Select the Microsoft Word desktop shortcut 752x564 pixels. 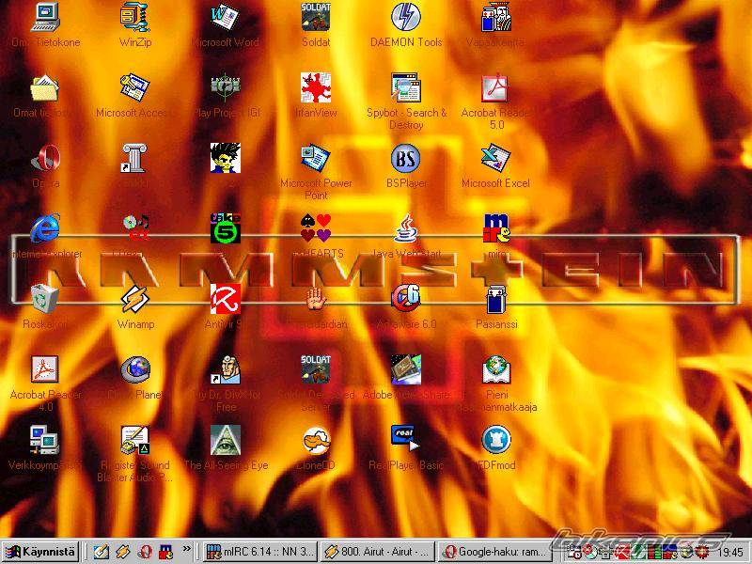[226, 17]
